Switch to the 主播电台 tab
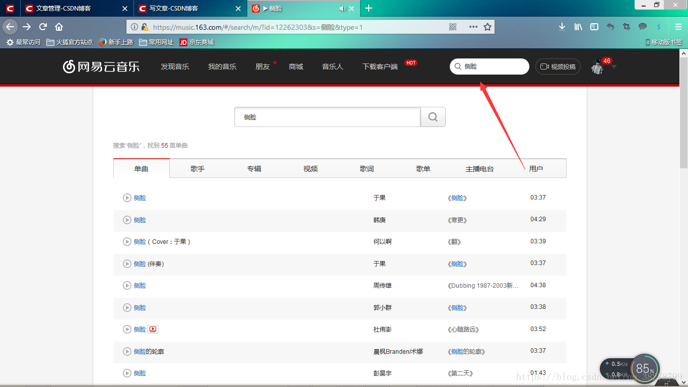This screenshot has height=387, width=688. (480, 169)
